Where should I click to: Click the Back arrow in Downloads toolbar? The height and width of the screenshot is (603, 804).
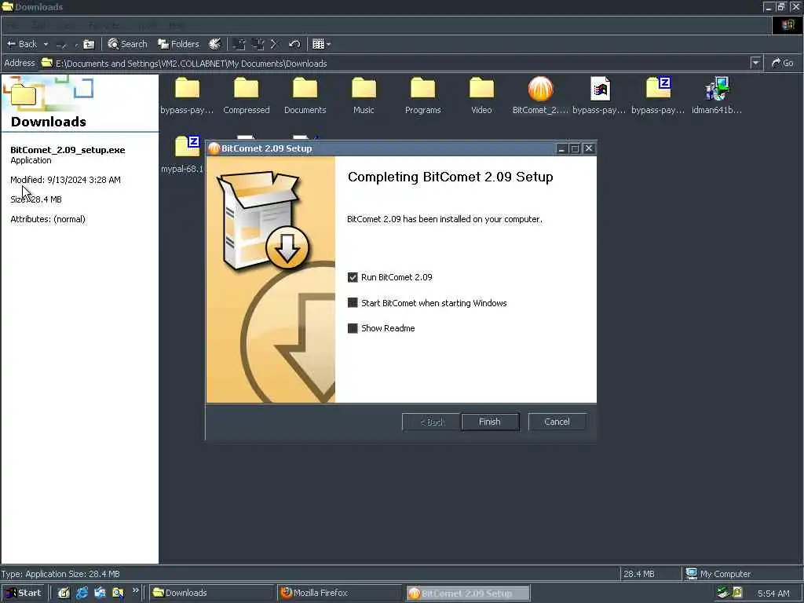(21, 44)
